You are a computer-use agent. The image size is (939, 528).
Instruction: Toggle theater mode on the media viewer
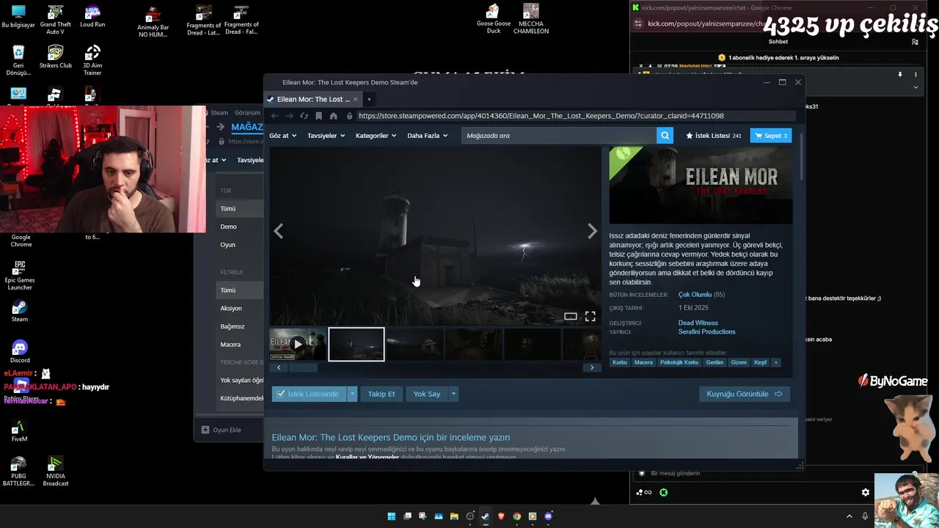point(570,317)
